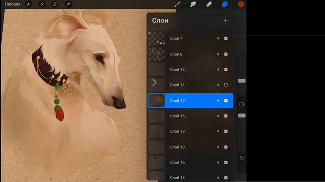Return to Галерея
The height and width of the screenshot is (182, 325).
(12, 4)
